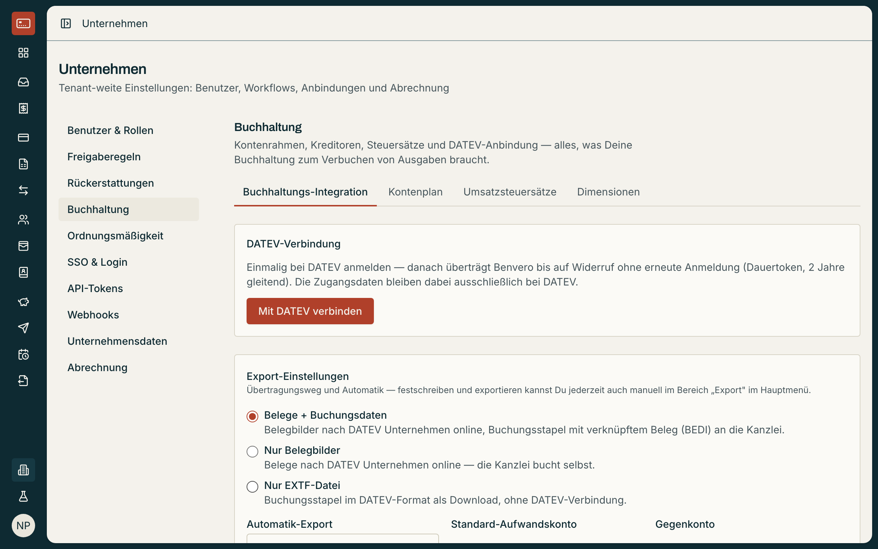Open Benutzer & Rollen settings
This screenshot has height=549, width=878.
[x=129, y=130]
